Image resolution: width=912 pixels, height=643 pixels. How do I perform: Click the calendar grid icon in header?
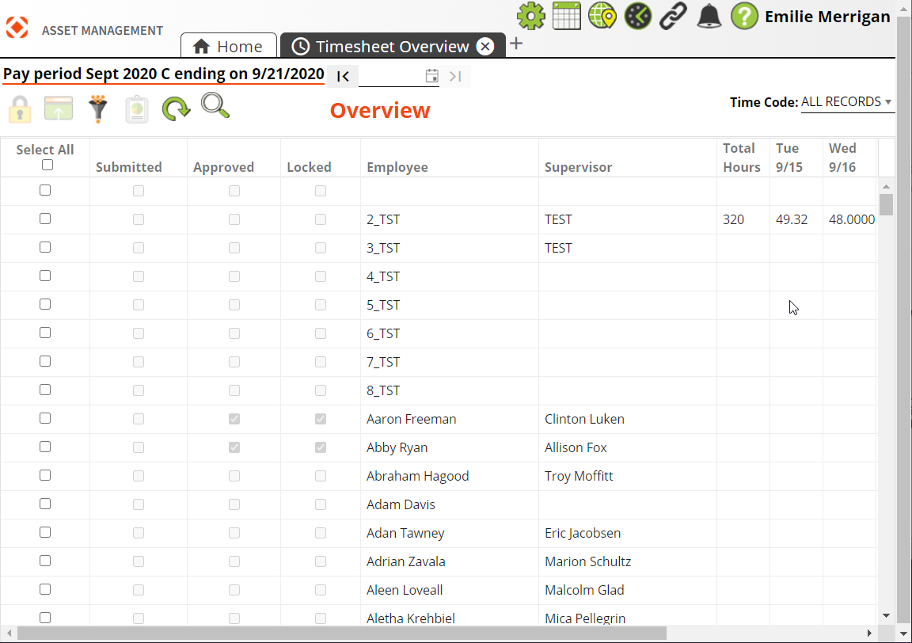(567, 16)
